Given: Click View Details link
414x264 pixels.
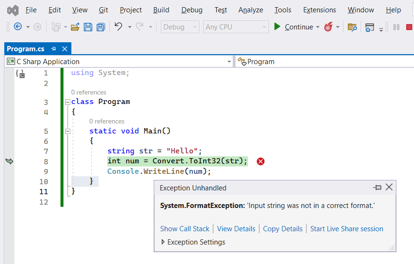Looking at the screenshot, I should tap(236, 229).
